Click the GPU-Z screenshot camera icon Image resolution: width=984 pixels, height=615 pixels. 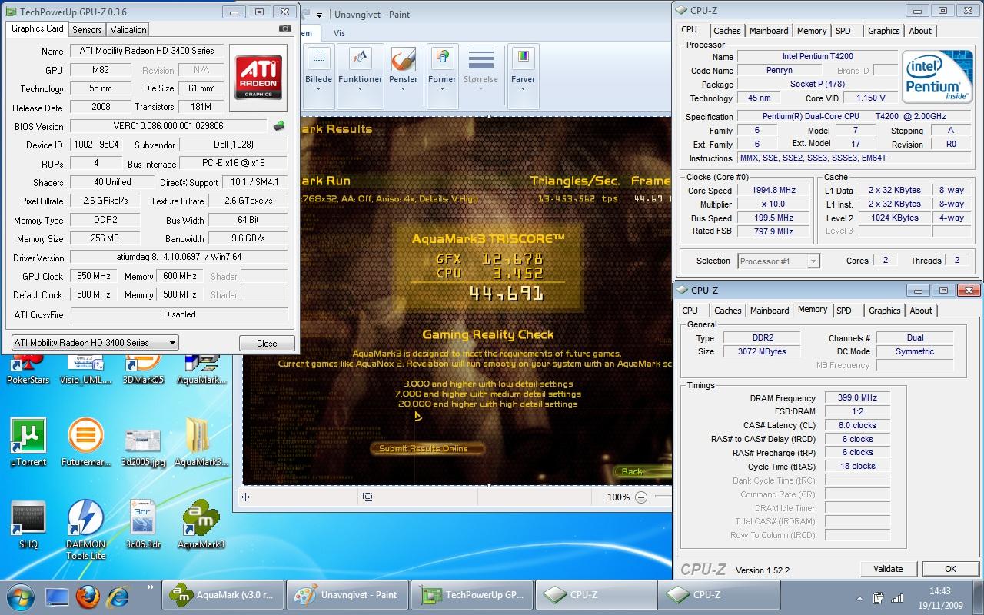click(x=285, y=28)
